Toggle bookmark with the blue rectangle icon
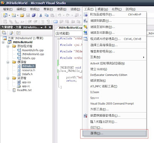Viewport: 154px width, 143px height. coord(55,22)
